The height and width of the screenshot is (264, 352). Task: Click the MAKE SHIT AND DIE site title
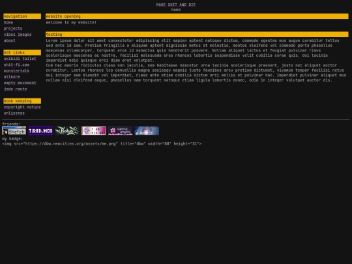point(176,5)
